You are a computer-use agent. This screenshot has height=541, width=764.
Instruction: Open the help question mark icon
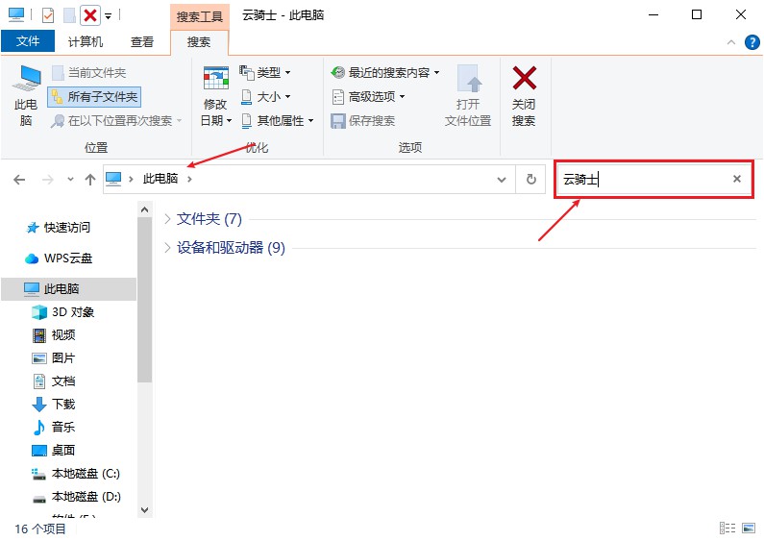[x=752, y=42]
